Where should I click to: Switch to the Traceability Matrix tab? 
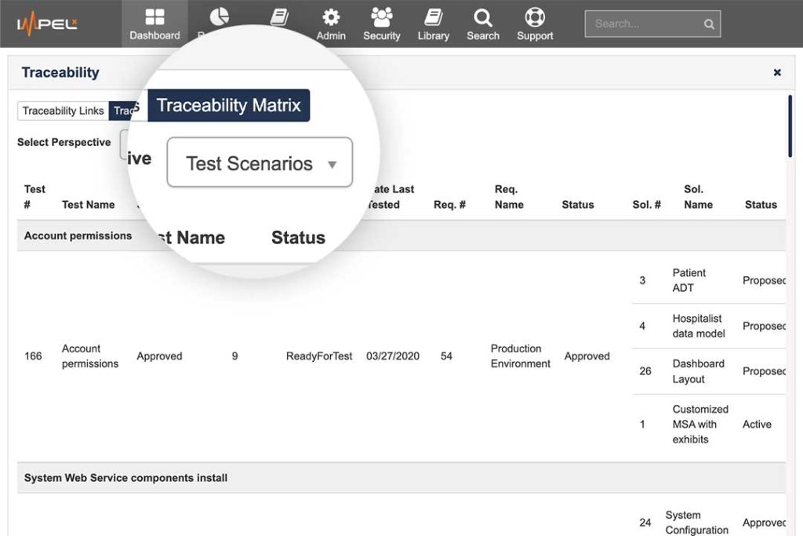(228, 105)
